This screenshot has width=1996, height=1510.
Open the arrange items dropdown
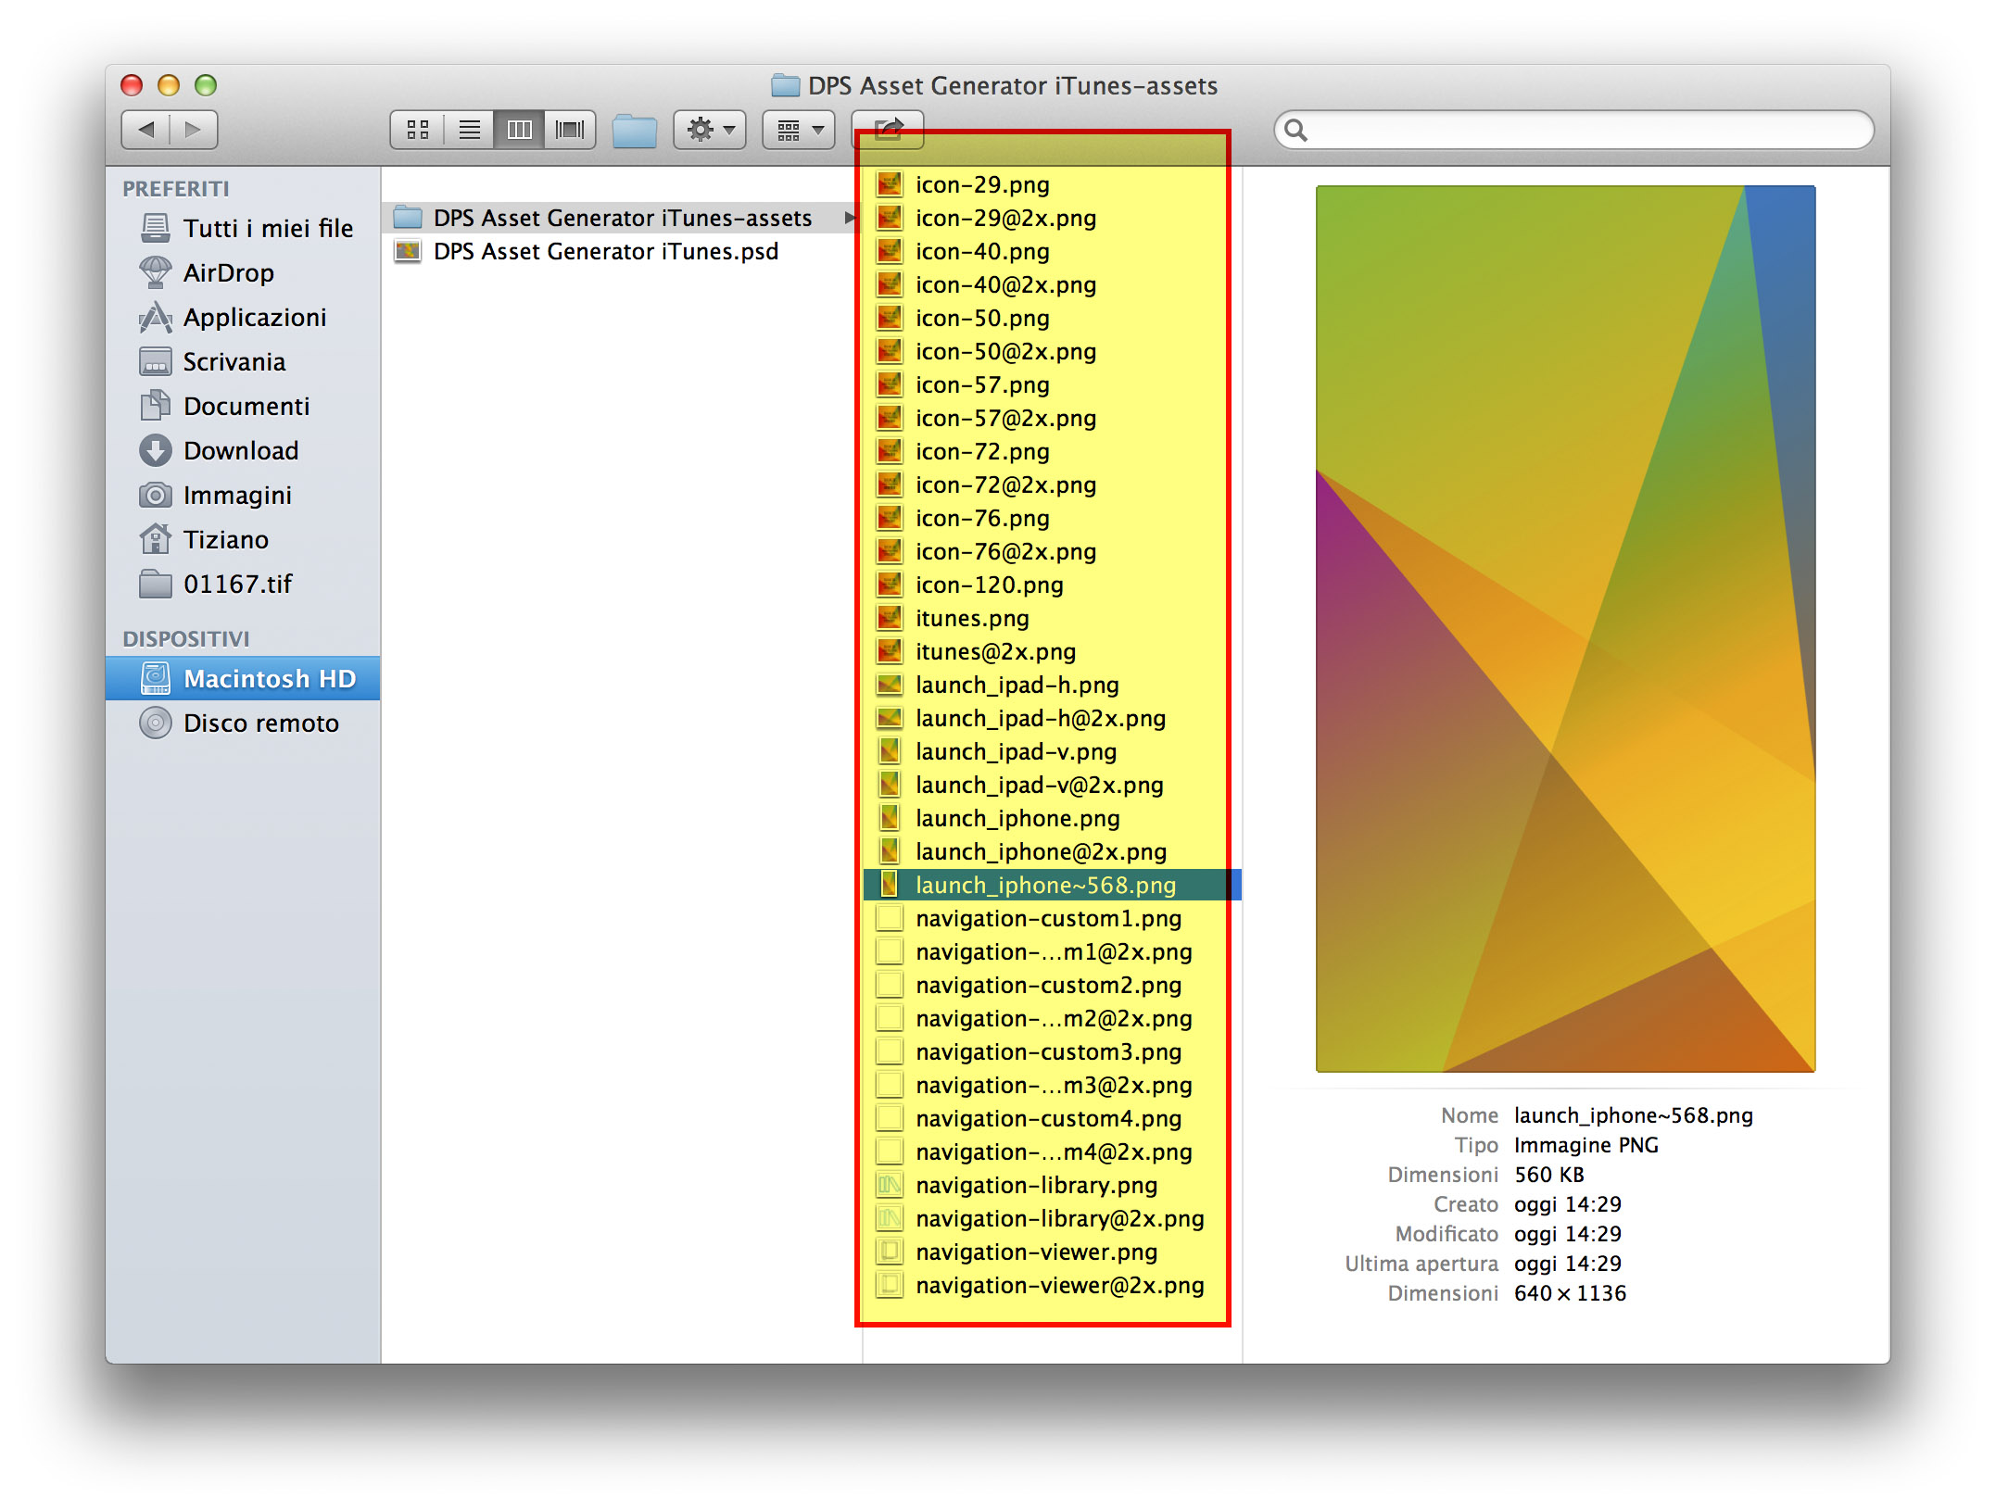pyautogui.click(x=799, y=130)
